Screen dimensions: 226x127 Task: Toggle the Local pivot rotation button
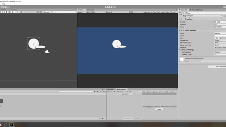click(x=2, y=7)
